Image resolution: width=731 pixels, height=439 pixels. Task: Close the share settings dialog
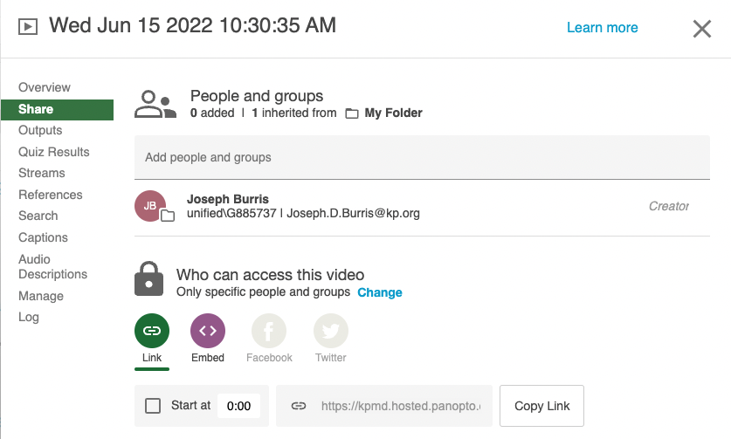coord(702,29)
